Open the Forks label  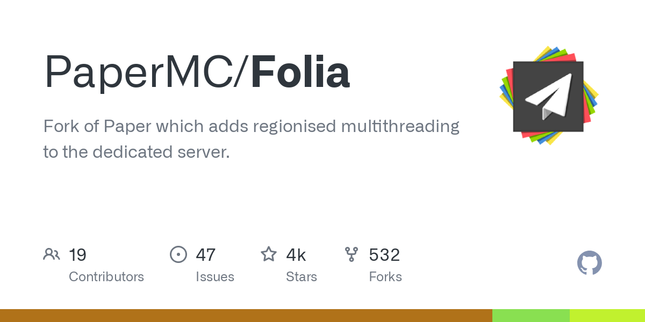[x=385, y=277]
